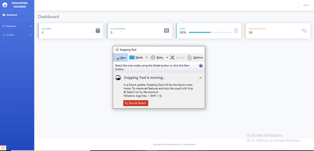This screenshot has width=314, height=151.
Task: Open the Categories sidebar menu
Action: [x=17, y=26]
